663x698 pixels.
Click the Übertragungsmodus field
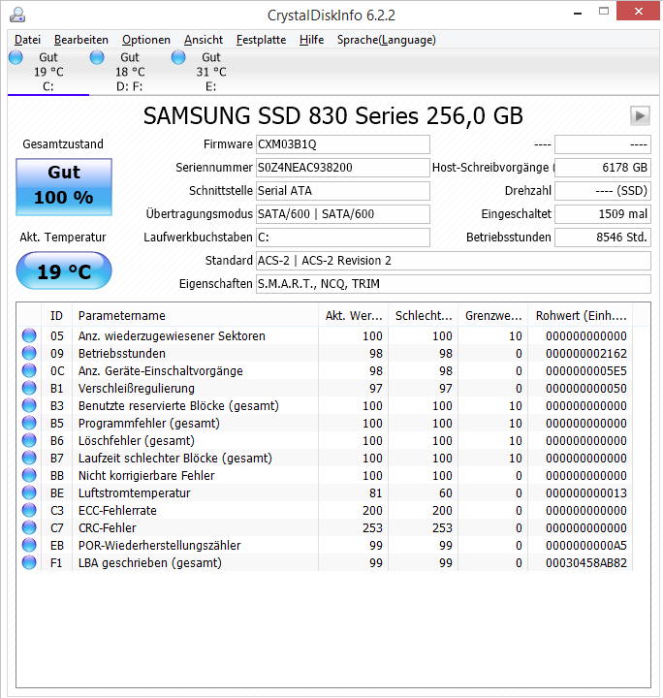[343, 213]
